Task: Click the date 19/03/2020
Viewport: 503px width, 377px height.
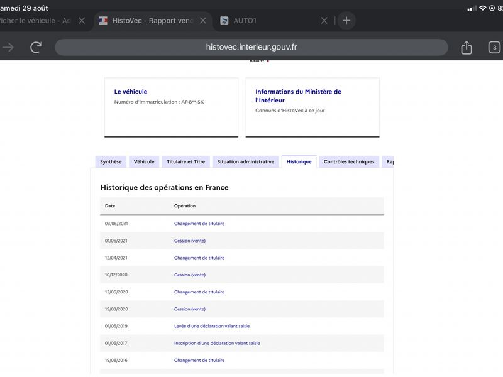Action: (116, 309)
